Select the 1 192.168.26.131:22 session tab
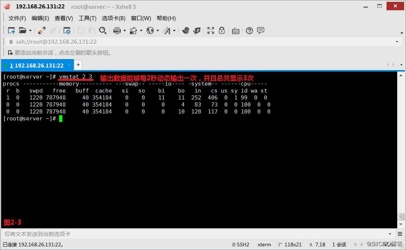 coord(37,66)
